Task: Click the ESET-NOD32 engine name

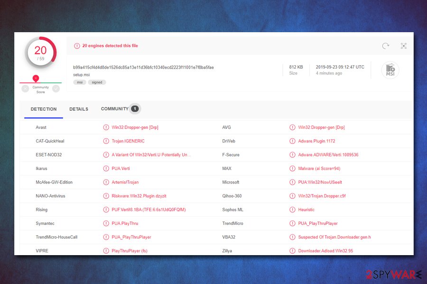Action: (x=49, y=155)
